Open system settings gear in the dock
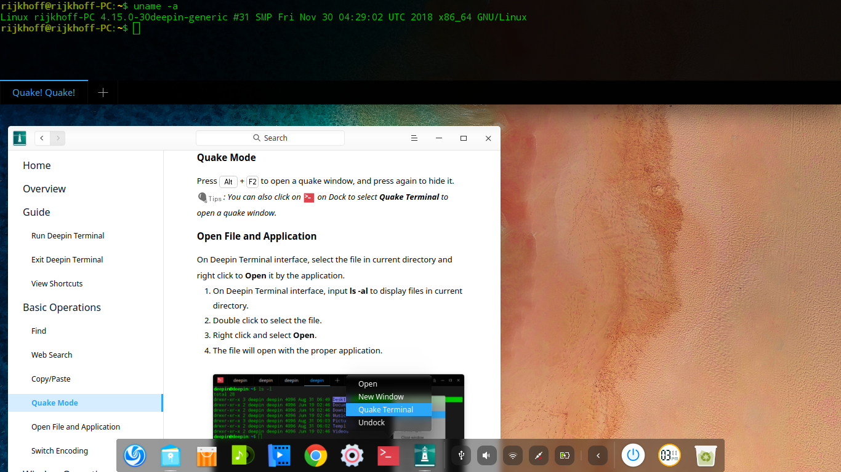The image size is (841, 472). [x=352, y=455]
